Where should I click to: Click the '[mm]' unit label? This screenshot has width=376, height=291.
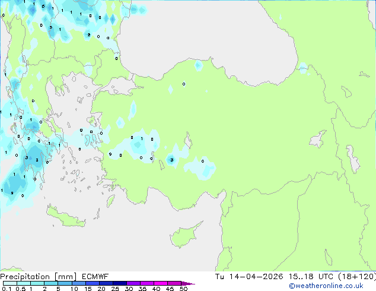66,277
